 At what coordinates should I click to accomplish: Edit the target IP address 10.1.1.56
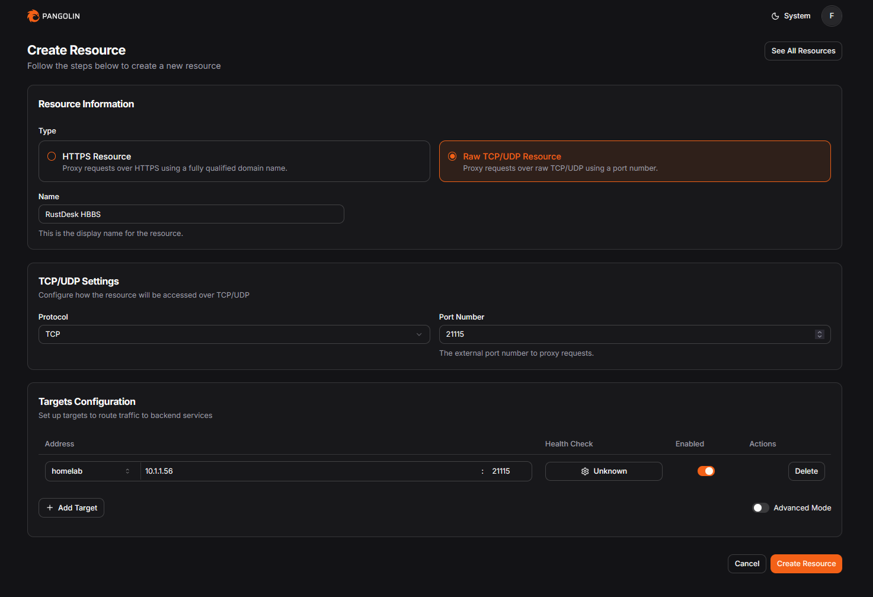coord(308,471)
